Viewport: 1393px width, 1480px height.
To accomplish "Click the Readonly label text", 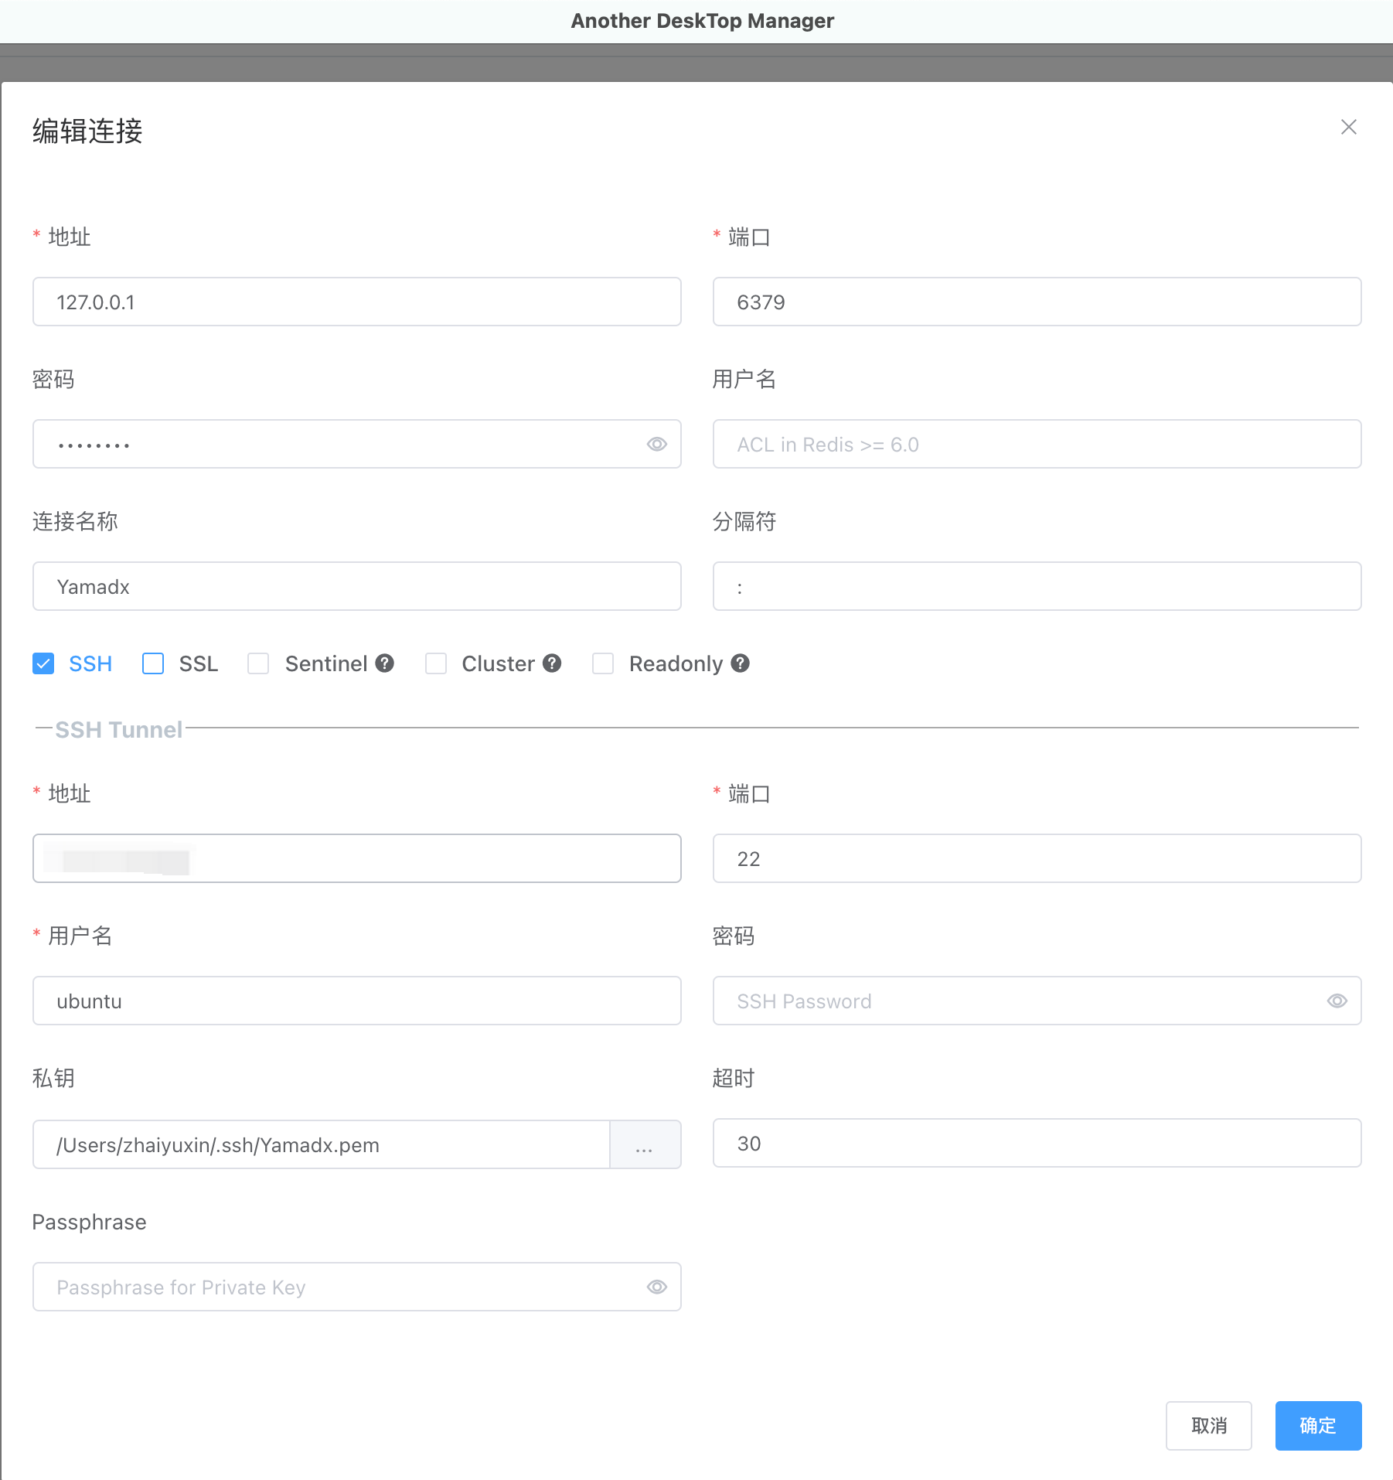I will pos(676,663).
